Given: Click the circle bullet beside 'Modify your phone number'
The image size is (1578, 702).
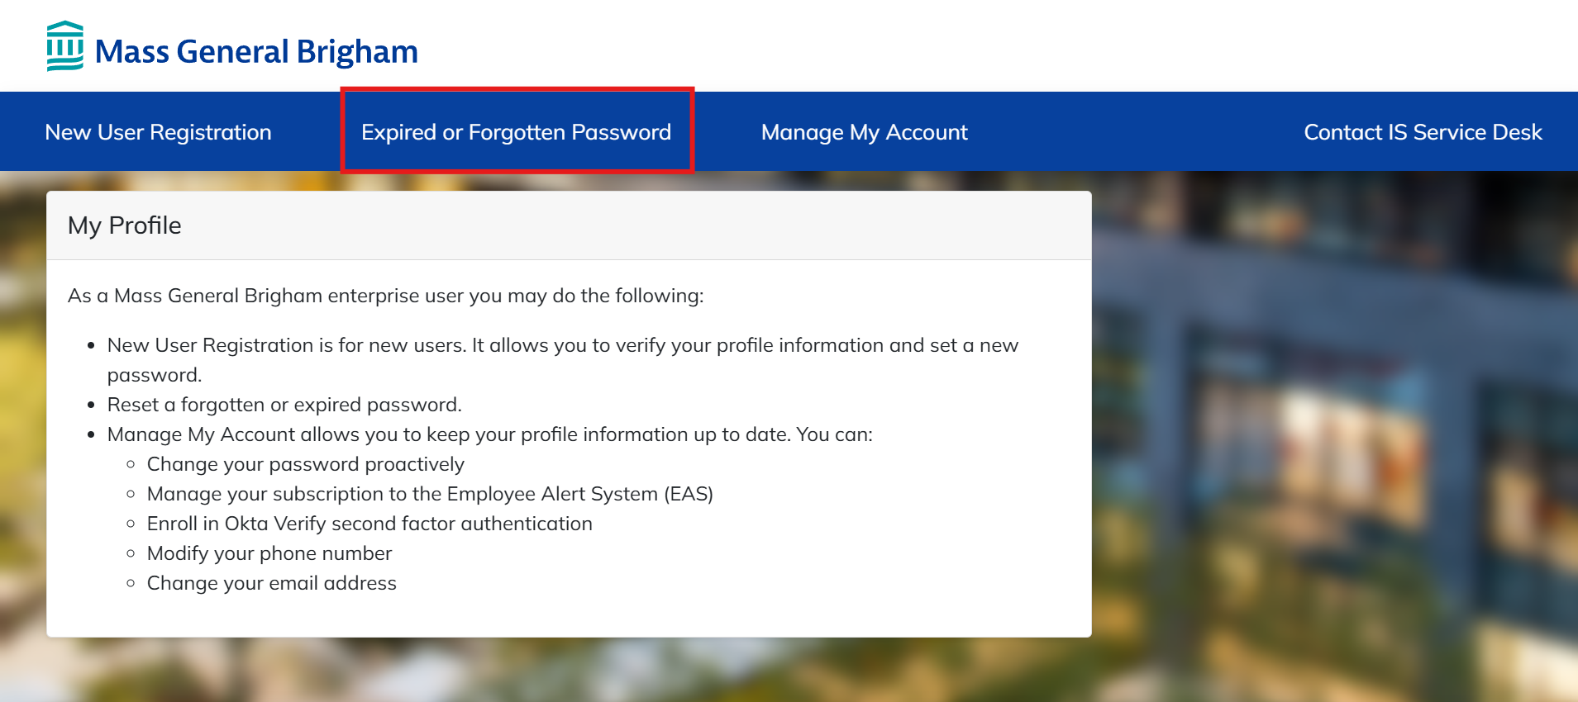Looking at the screenshot, I should tap(131, 553).
